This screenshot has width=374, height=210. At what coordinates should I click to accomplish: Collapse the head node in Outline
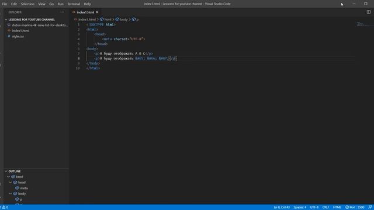11,183
